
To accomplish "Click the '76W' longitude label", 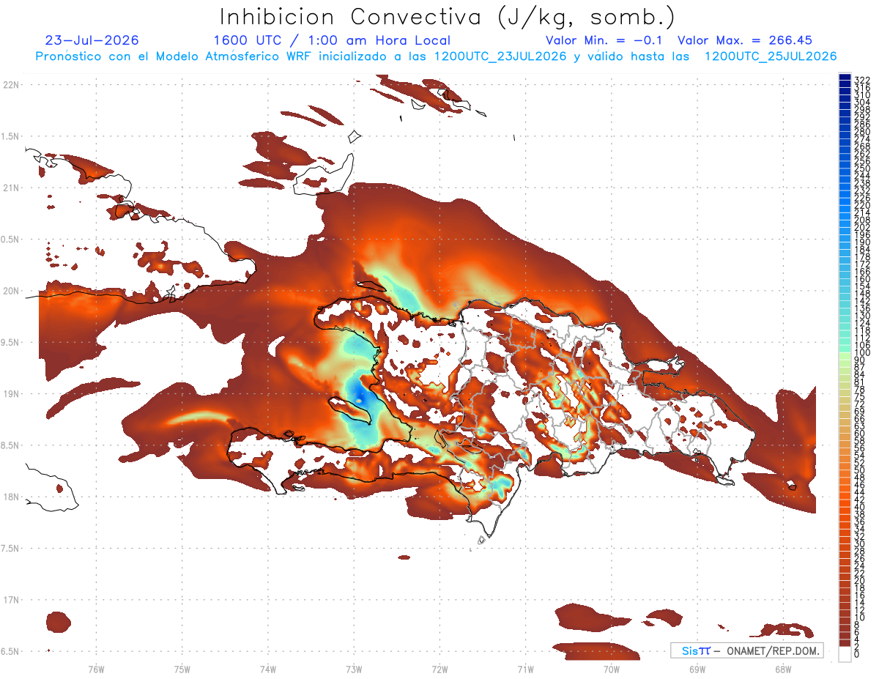I will pos(96,669).
